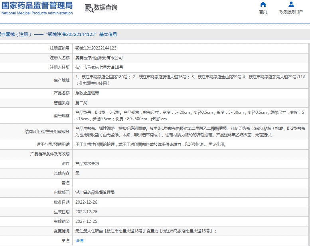
Task: Click the production address list text
Action: coord(190,80)
